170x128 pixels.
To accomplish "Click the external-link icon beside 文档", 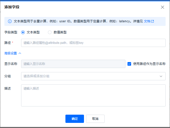I will click(152, 21).
